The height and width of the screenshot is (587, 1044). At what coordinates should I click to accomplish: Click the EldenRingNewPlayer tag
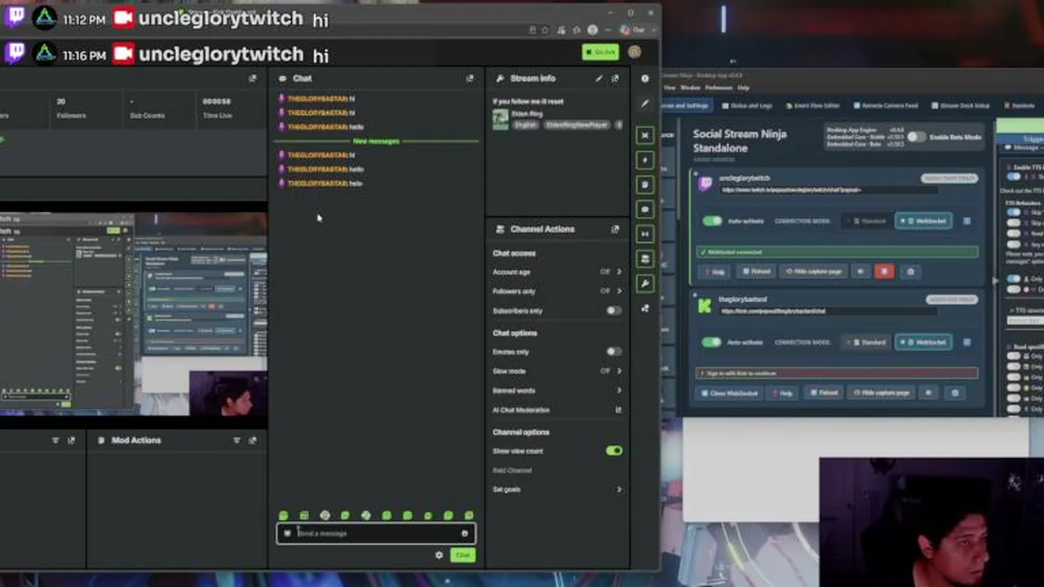(x=577, y=125)
